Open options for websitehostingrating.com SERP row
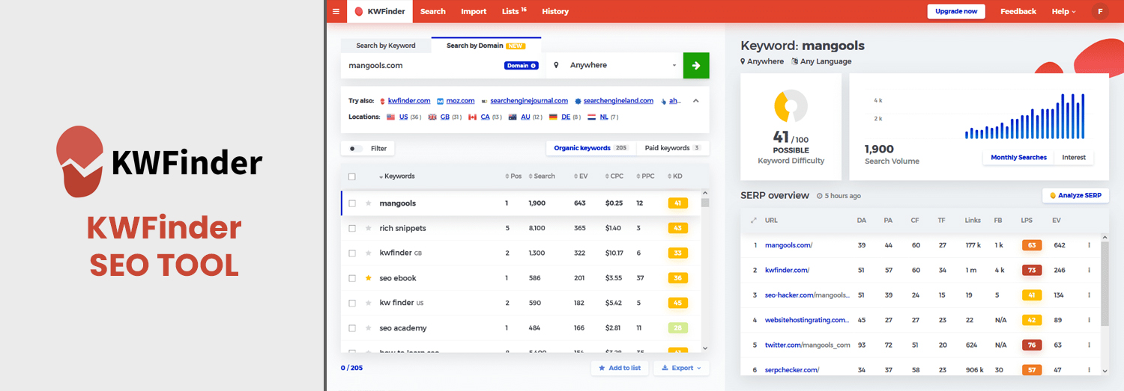 pyautogui.click(x=1089, y=320)
